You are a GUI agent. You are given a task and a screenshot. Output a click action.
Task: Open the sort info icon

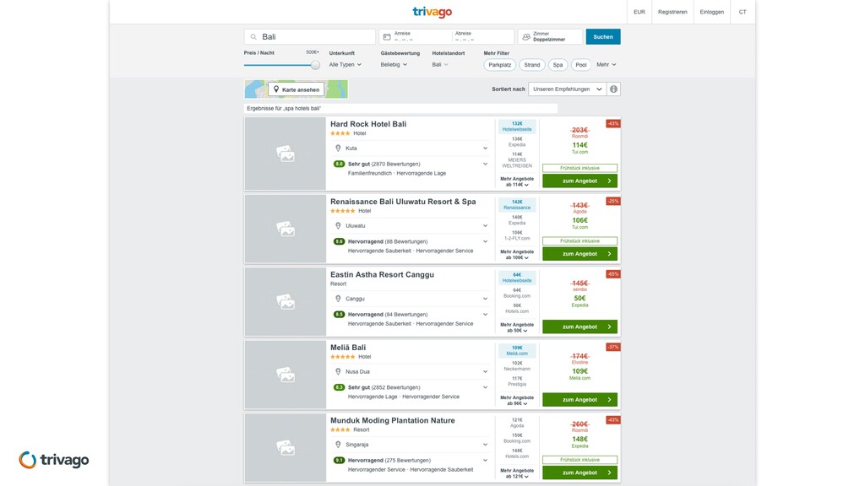point(613,89)
